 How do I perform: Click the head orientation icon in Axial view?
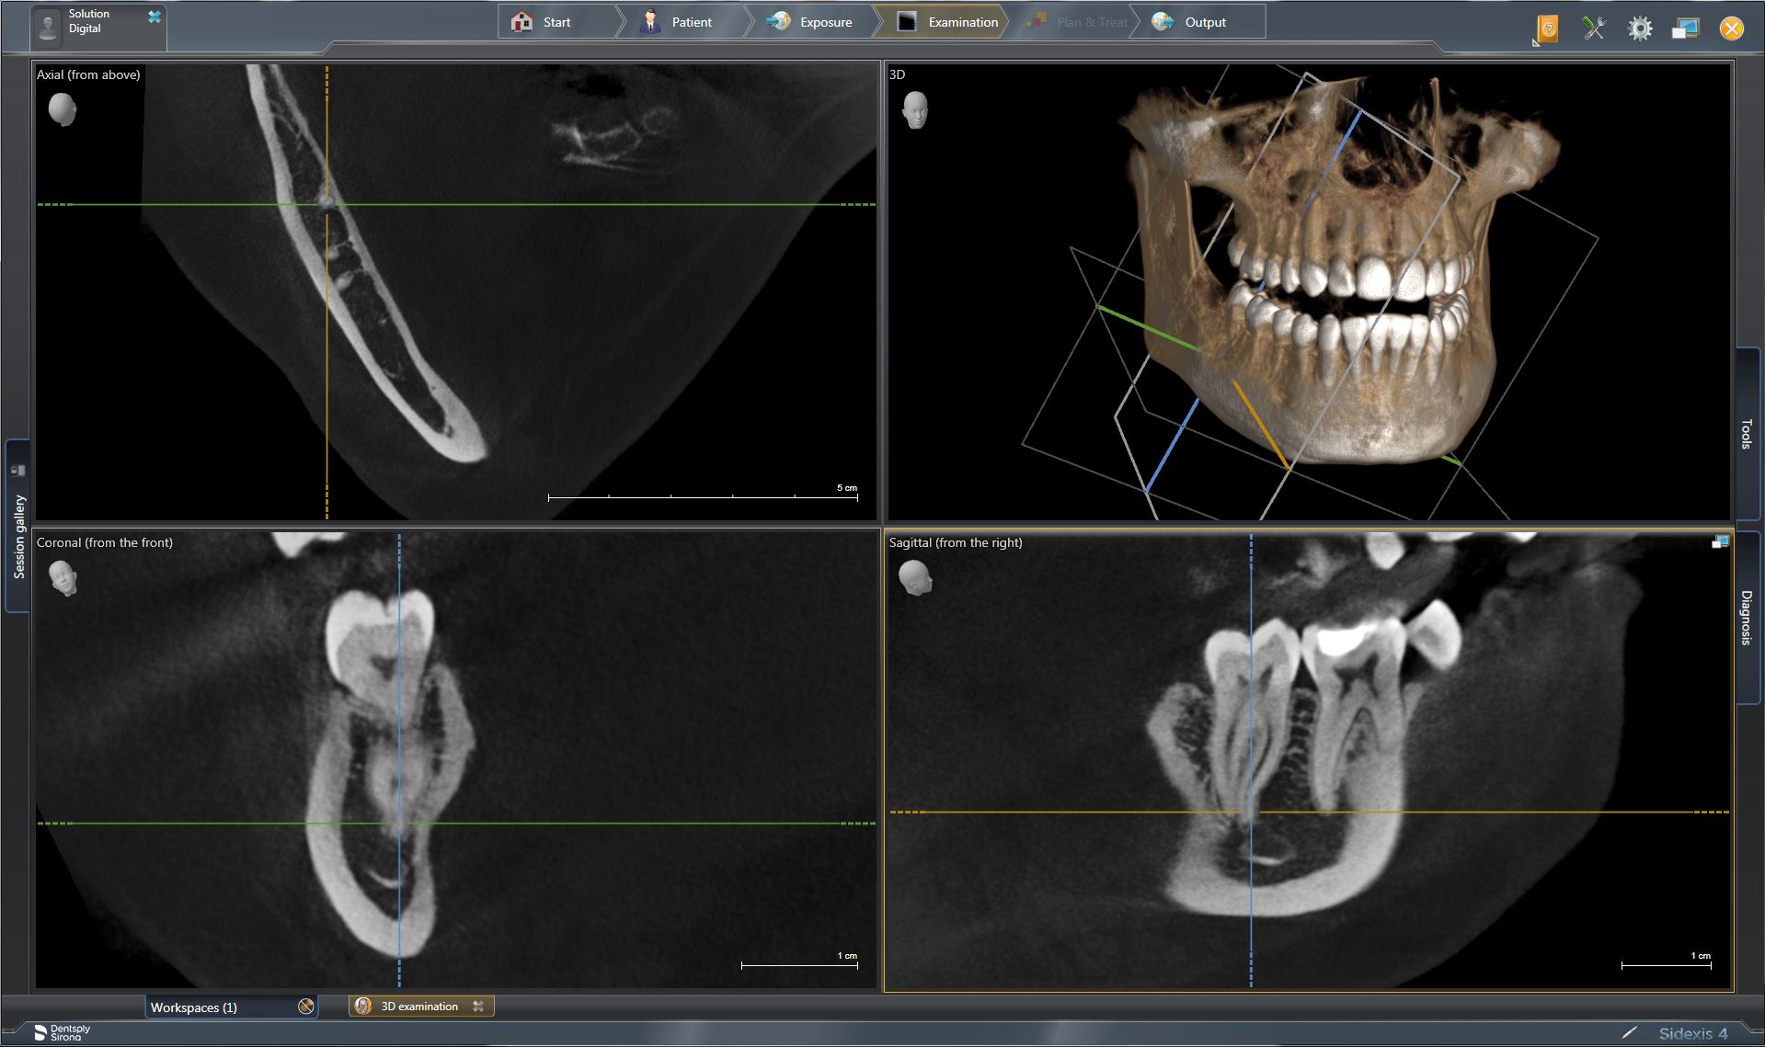pos(62,109)
